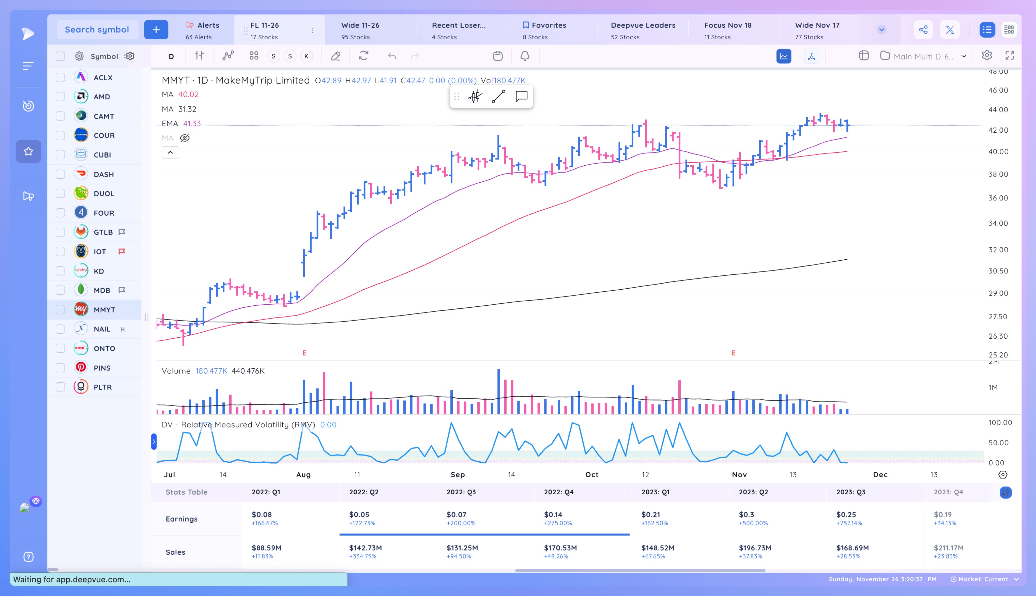This screenshot has height=596, width=1036.
Task: Select the star watchlists icon in sidebar
Action: tap(28, 151)
